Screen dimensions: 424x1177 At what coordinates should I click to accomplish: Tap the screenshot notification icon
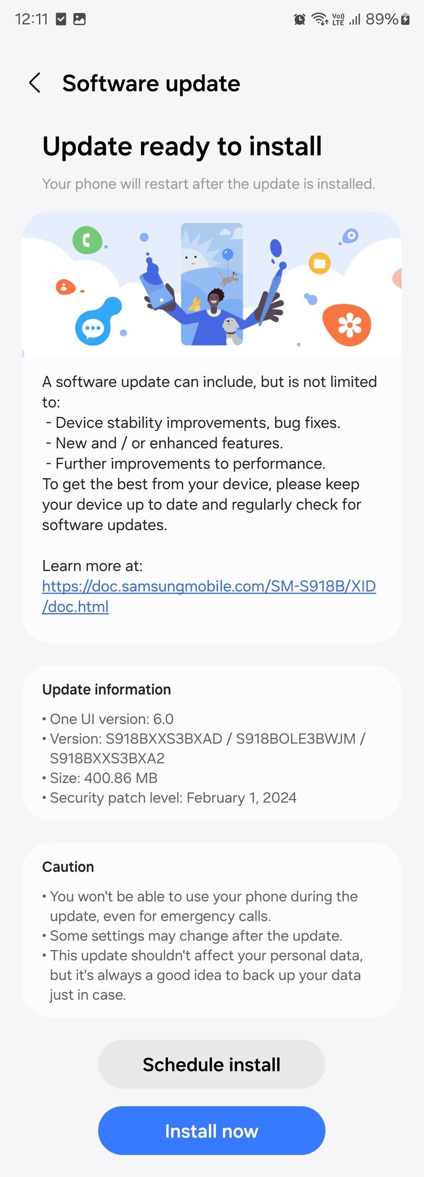click(80, 19)
